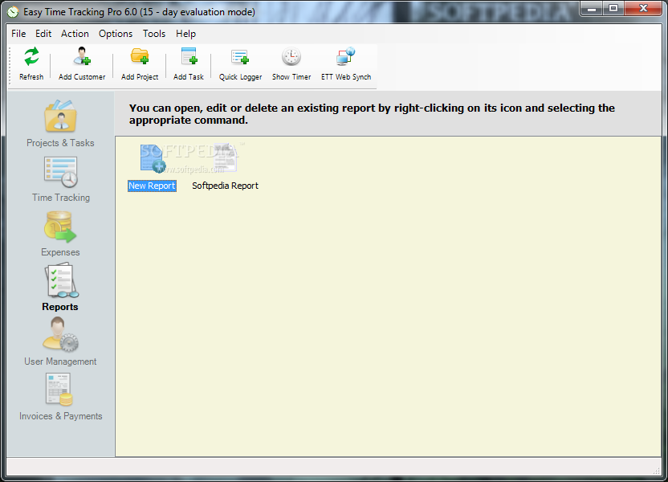Click the Add Task toolbar icon

point(189,56)
